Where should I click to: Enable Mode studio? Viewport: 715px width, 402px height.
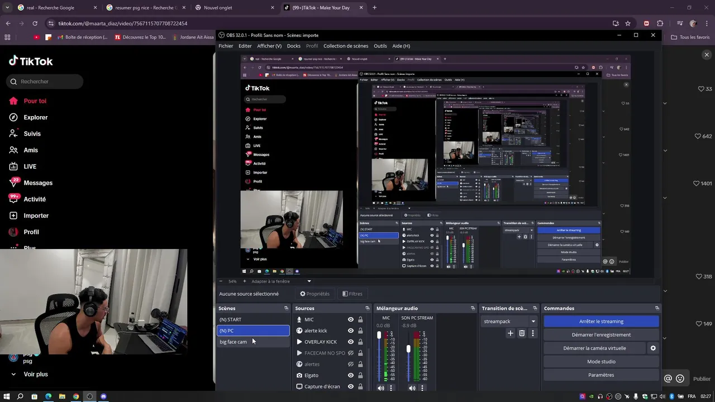pos(601,361)
